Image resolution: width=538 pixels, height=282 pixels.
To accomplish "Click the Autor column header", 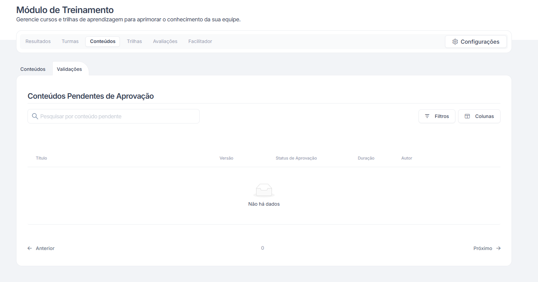I will [407, 158].
